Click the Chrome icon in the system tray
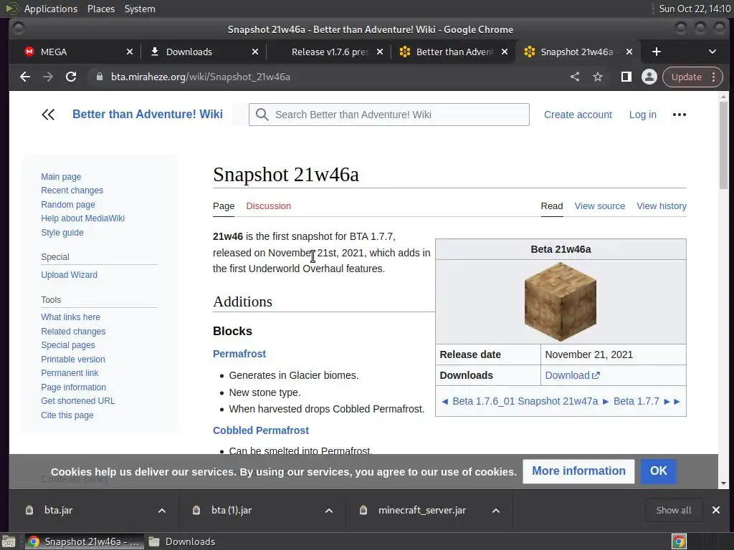This screenshot has width=734, height=550. point(680,541)
